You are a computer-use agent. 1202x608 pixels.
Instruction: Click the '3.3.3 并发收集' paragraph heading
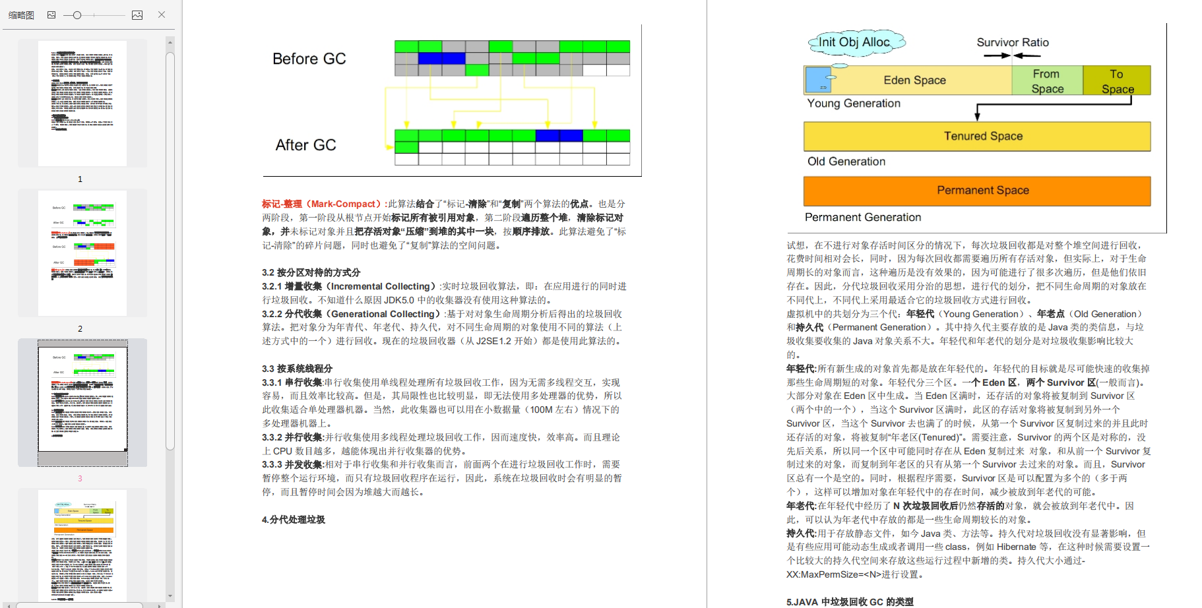[x=293, y=464]
